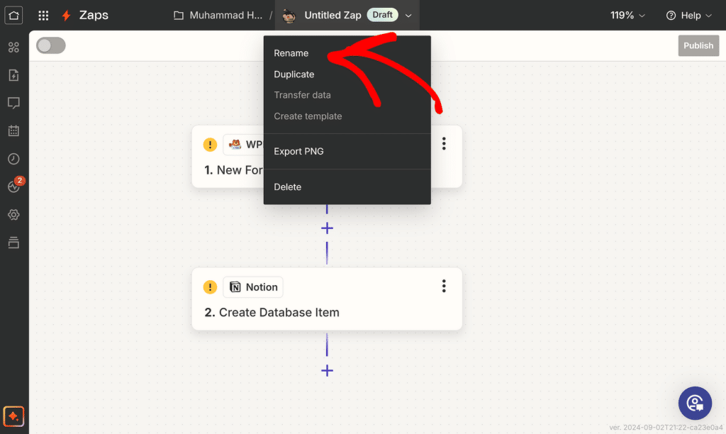Open three-dot menu on step 1
Image resolution: width=726 pixels, height=434 pixels.
[444, 143]
